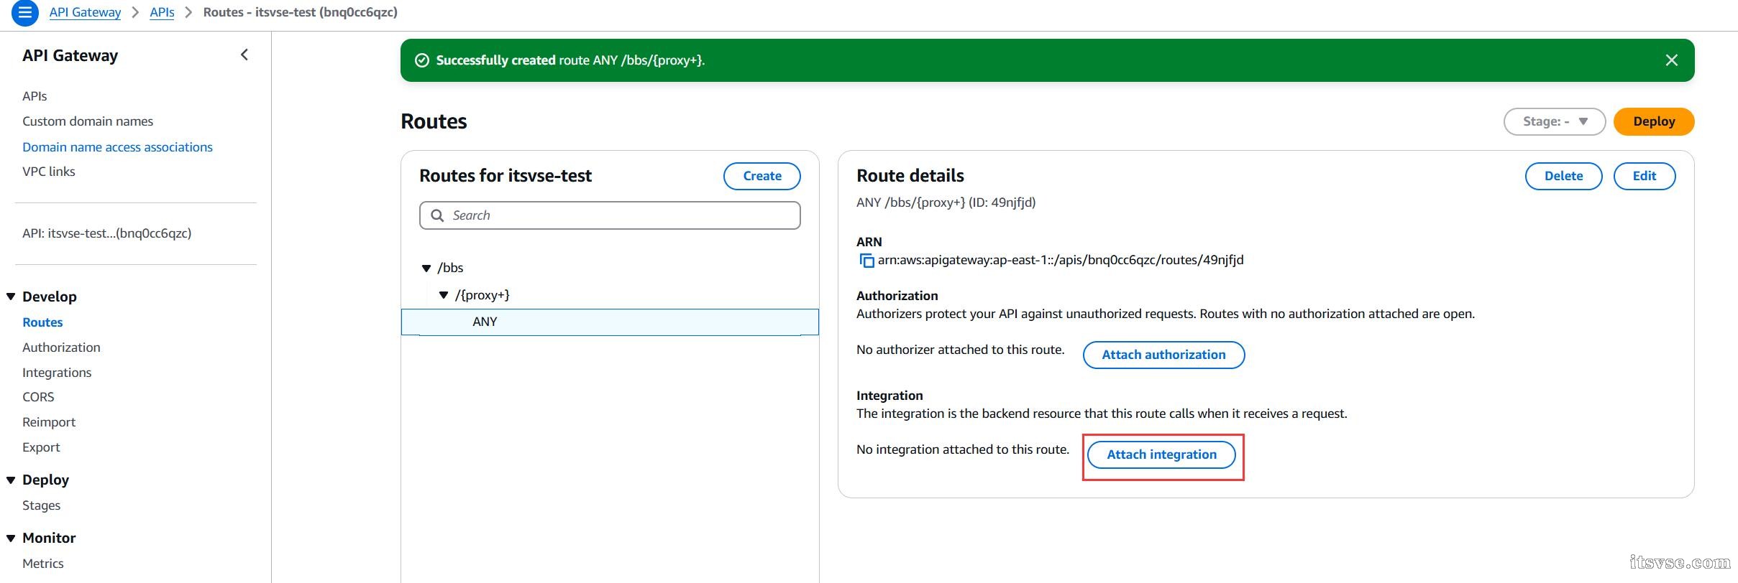Collapse the /bbs route tree node

pyautogui.click(x=426, y=268)
